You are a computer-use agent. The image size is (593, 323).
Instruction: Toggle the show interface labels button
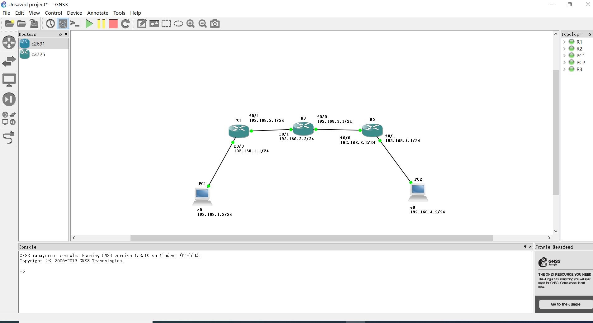pos(62,23)
